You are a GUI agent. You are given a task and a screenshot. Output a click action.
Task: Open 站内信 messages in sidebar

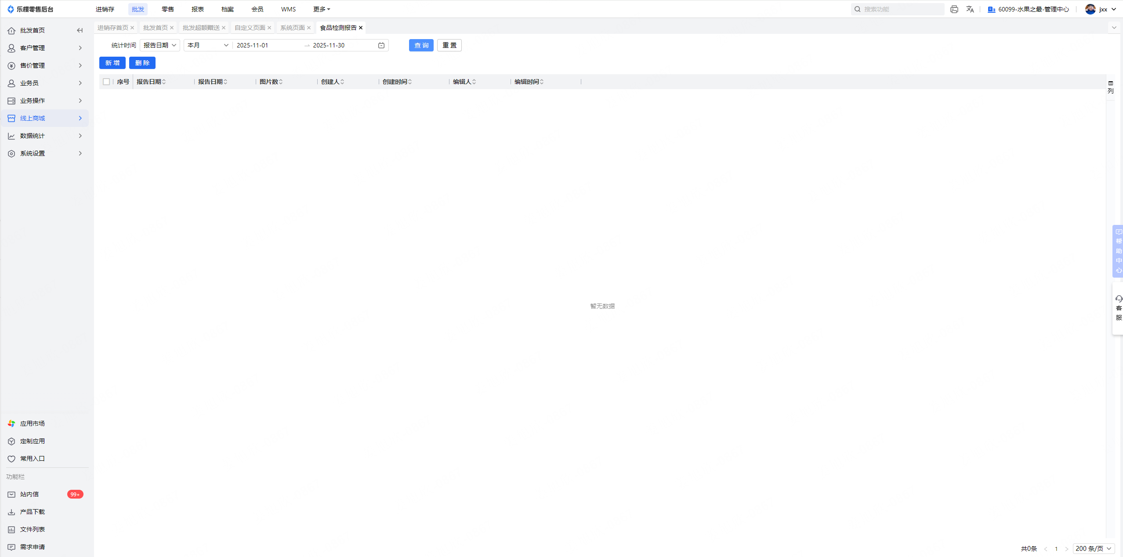pos(29,494)
